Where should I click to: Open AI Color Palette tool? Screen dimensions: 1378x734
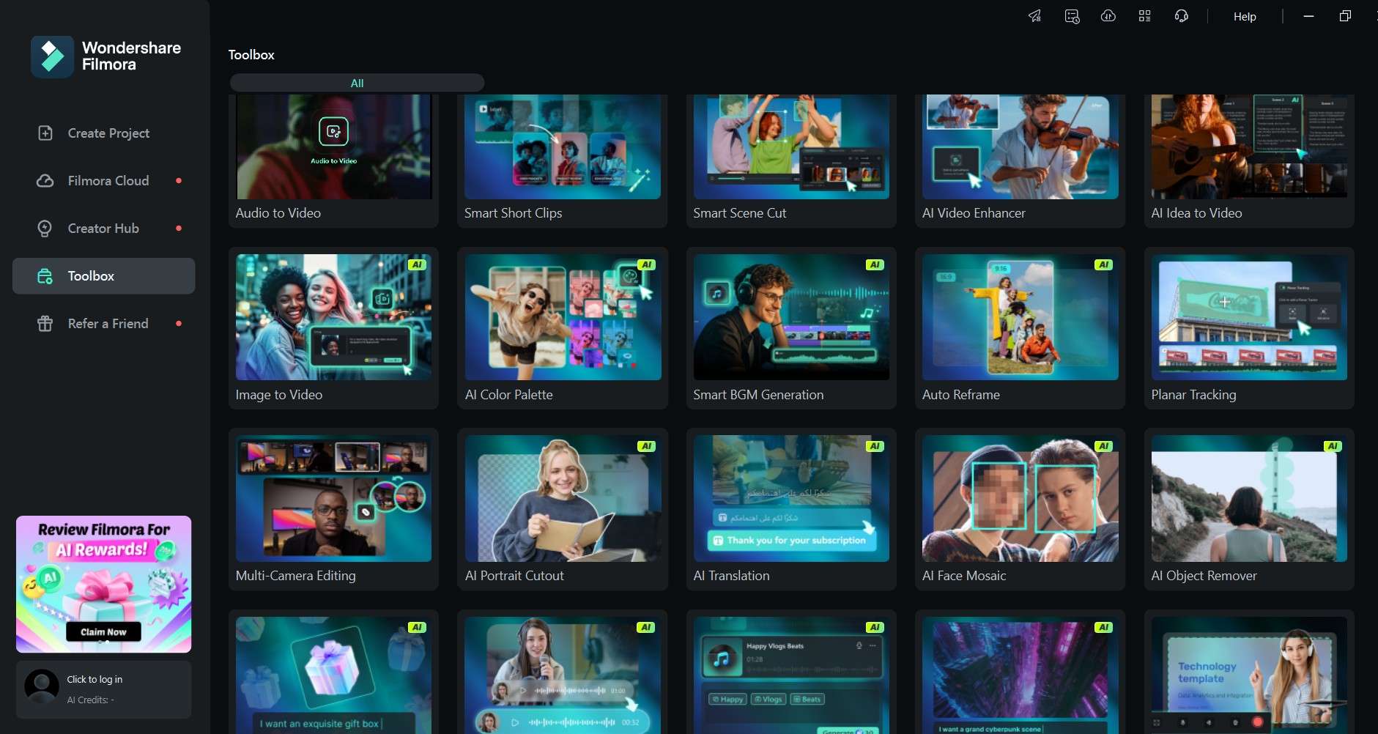tap(562, 328)
